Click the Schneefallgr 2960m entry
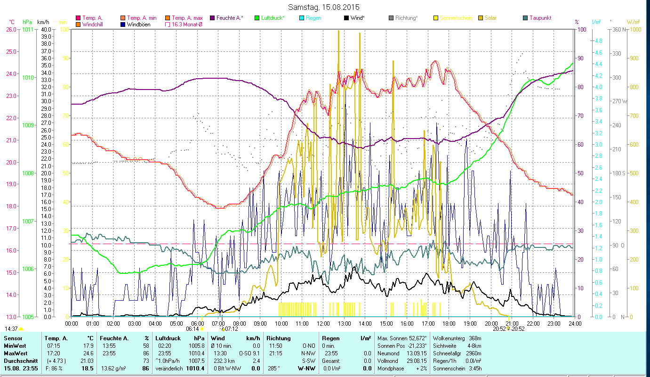This screenshot has width=650, height=377. [456, 353]
